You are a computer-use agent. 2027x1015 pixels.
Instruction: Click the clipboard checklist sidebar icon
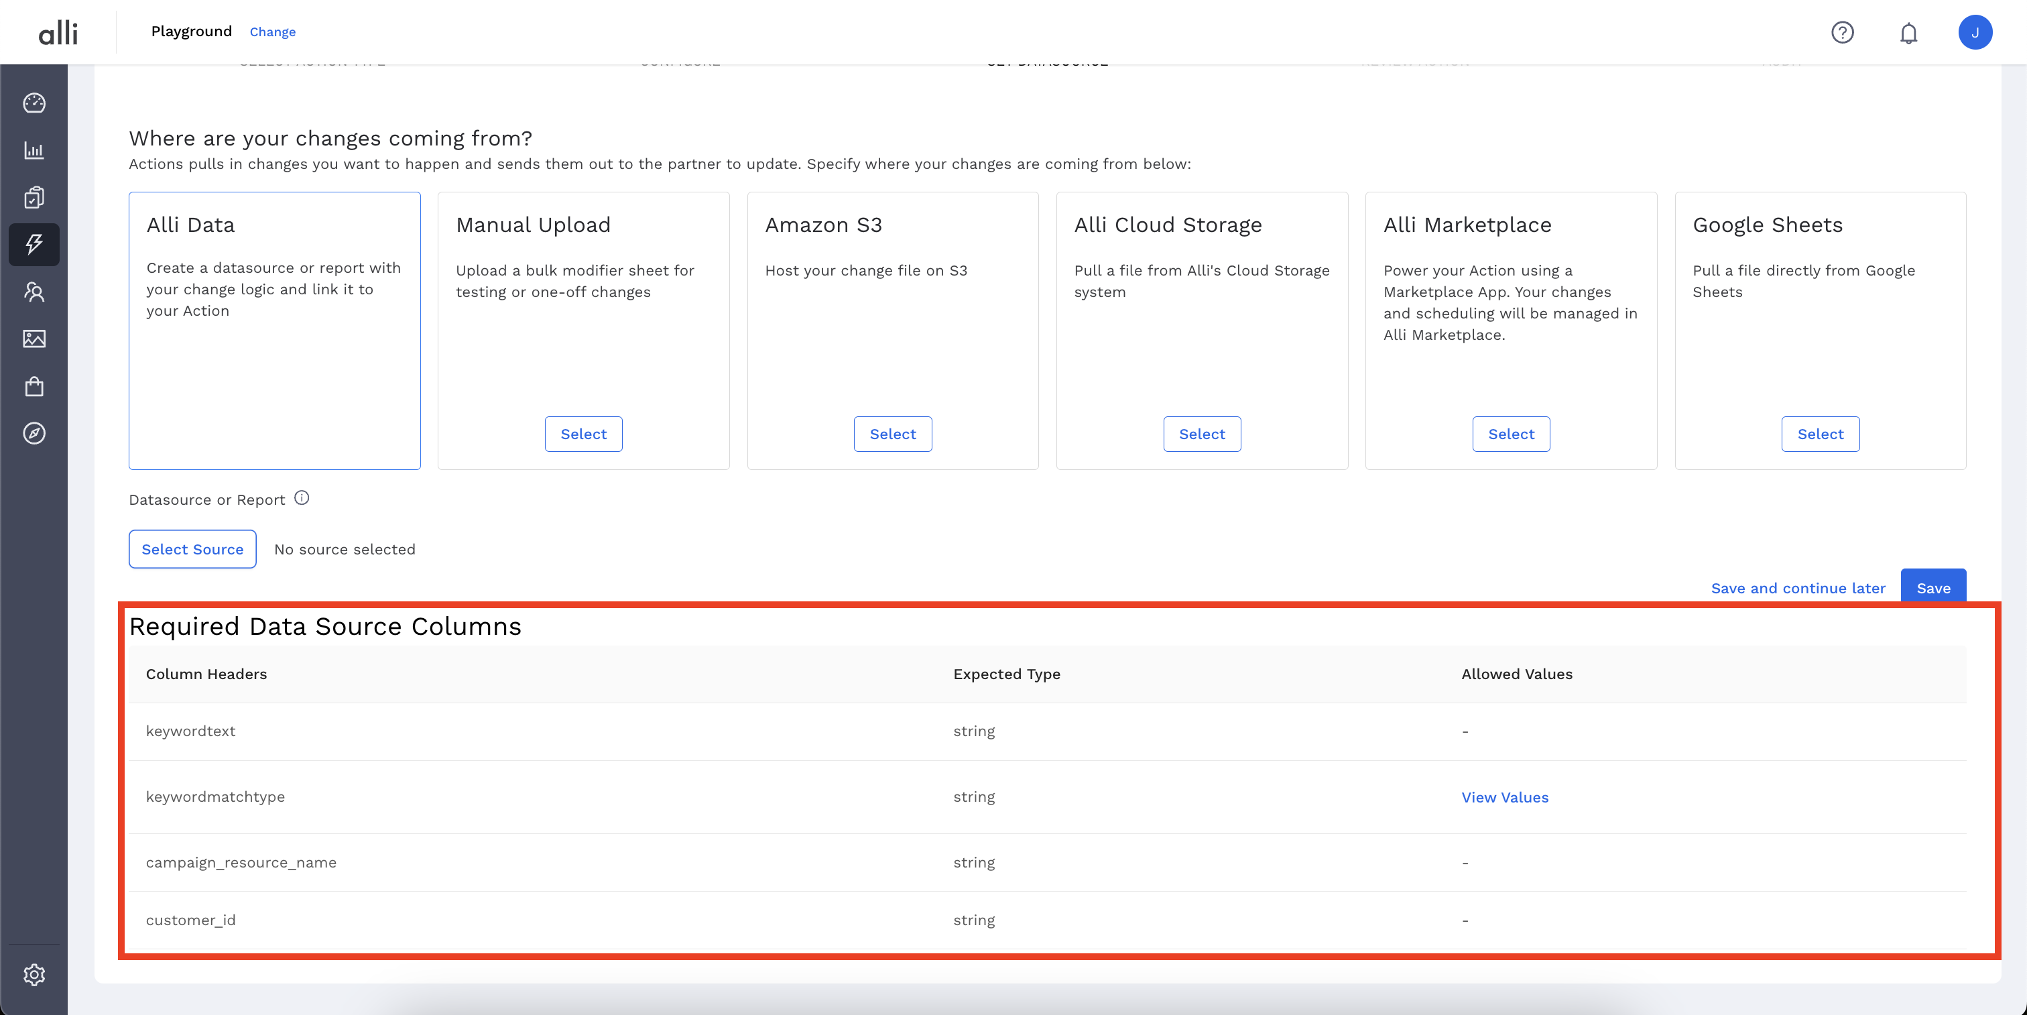pyautogui.click(x=34, y=198)
